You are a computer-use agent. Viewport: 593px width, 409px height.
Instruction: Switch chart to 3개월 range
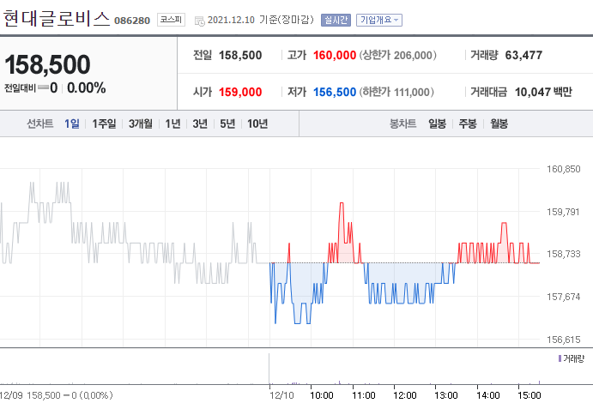(140, 123)
